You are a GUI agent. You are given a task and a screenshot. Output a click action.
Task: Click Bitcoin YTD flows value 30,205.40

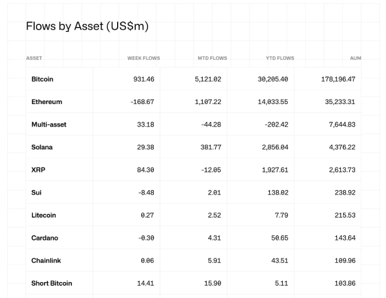(x=273, y=79)
